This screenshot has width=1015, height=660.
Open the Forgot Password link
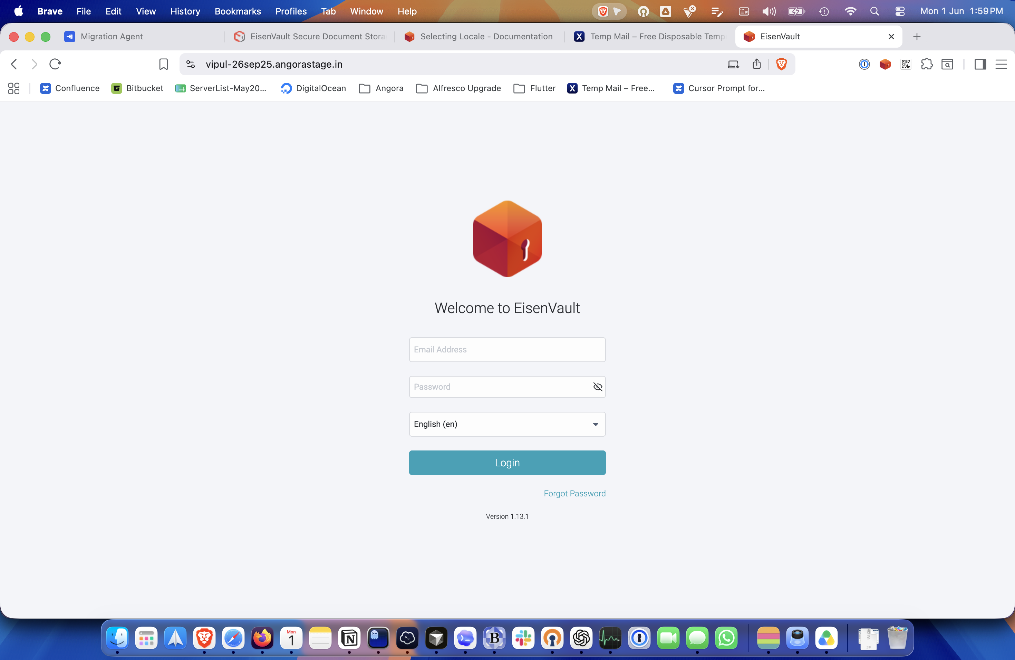pos(574,493)
